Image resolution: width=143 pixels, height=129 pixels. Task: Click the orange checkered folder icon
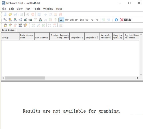[x=25, y=25]
